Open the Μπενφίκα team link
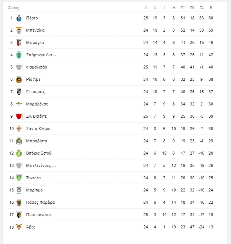231x244 pixels. (35, 30)
